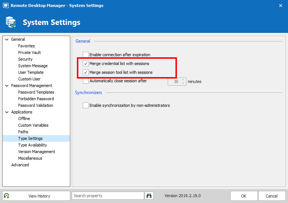
Task: Collapse the Applications tree node
Action: point(7,112)
